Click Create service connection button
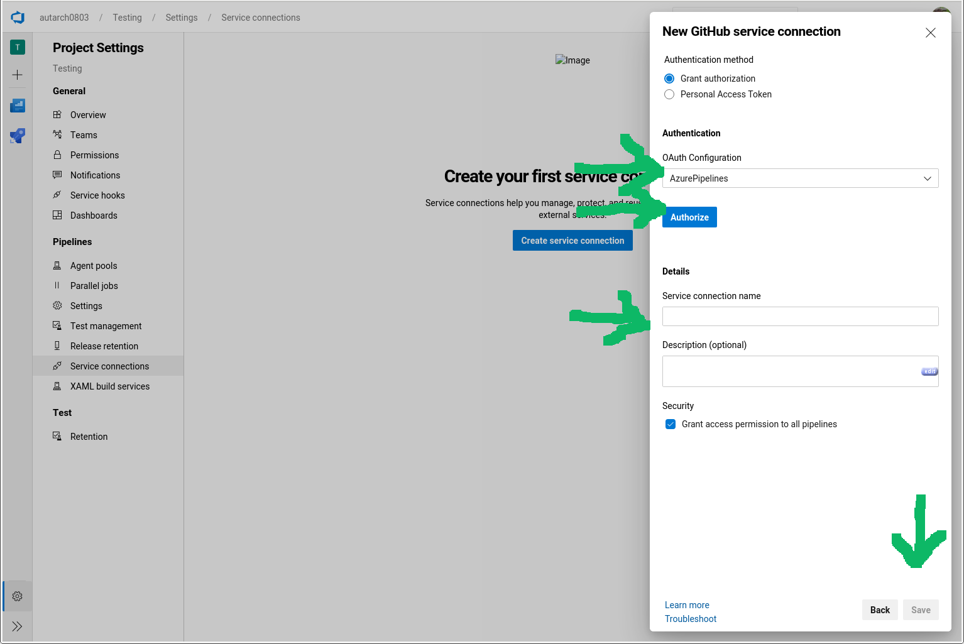 pos(572,241)
